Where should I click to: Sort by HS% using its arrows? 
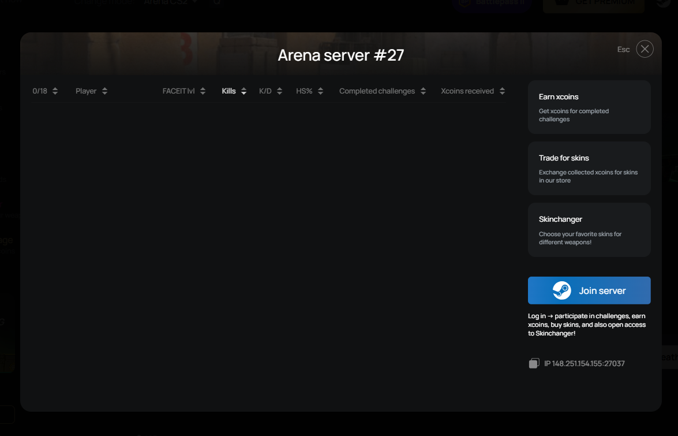[x=320, y=91]
